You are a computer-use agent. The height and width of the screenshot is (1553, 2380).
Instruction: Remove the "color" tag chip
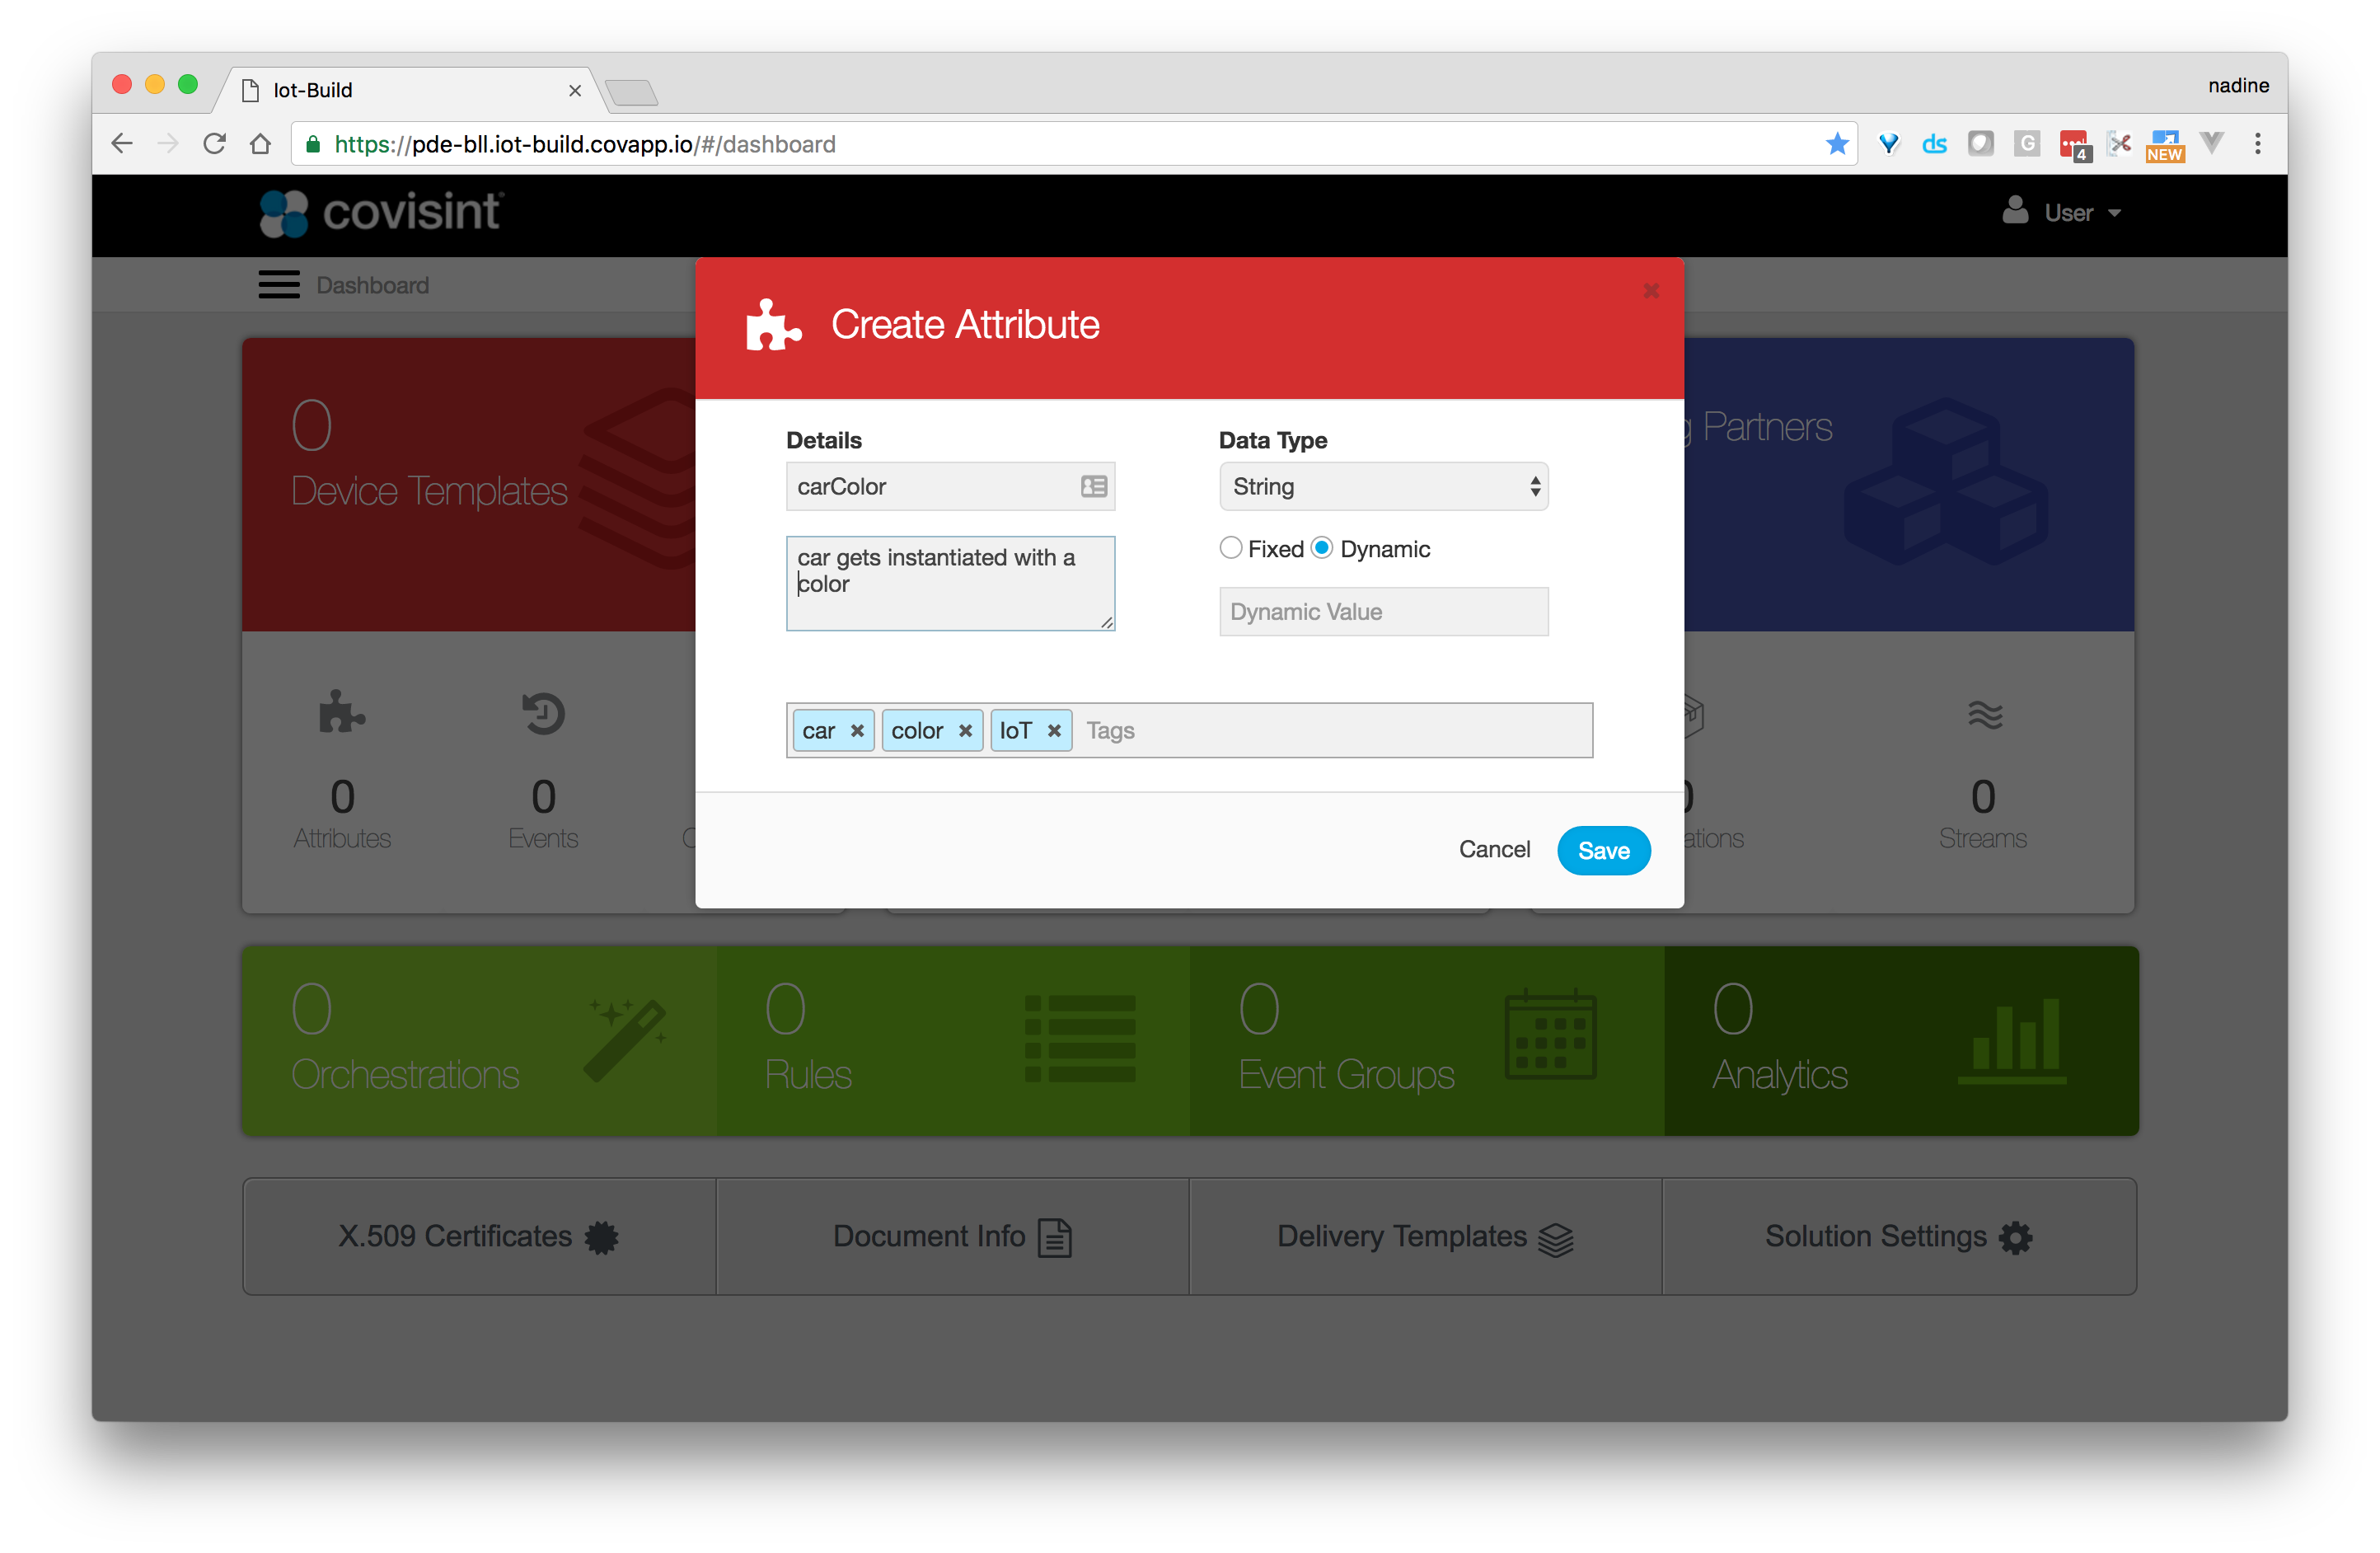[x=965, y=731]
